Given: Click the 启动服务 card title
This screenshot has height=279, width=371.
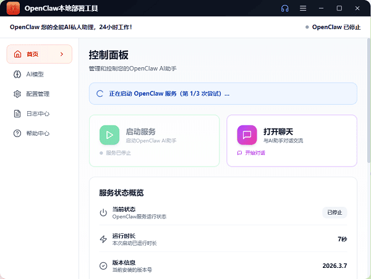Looking at the screenshot, I should [140, 131].
